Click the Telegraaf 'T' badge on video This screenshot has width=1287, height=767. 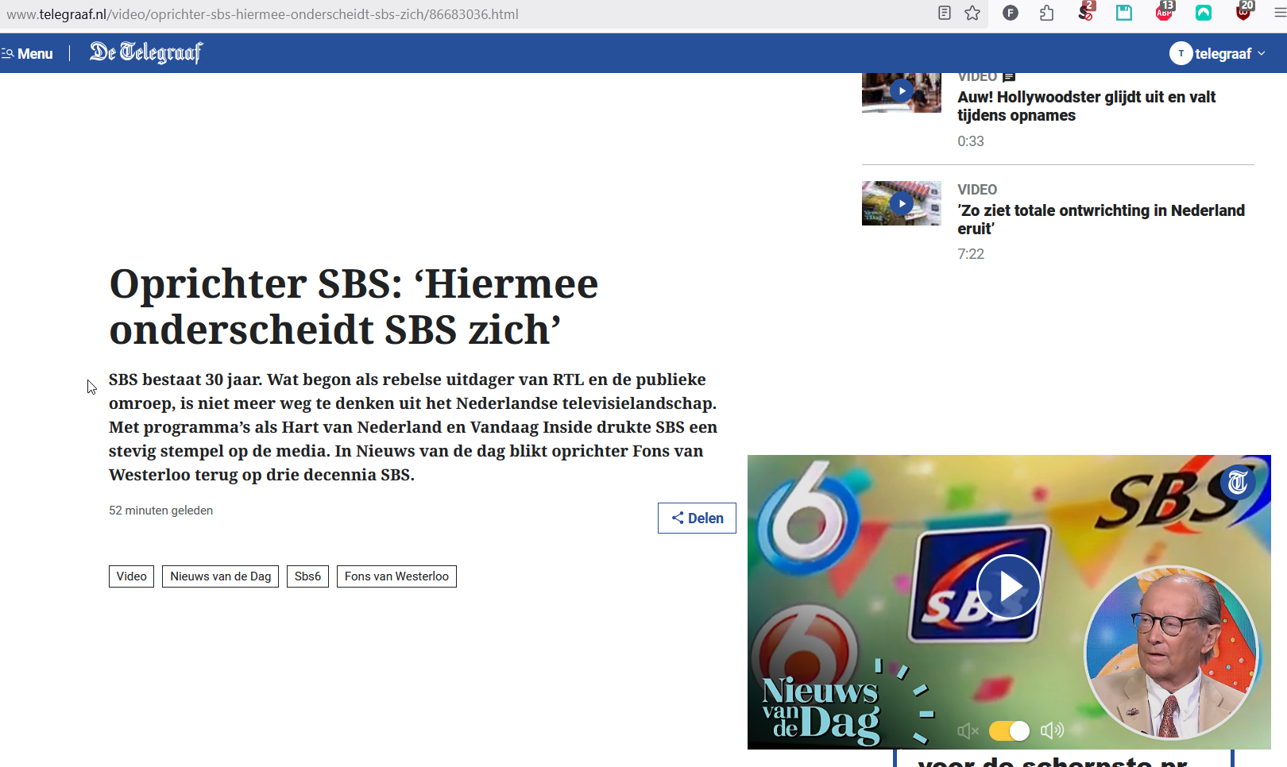coord(1238,482)
